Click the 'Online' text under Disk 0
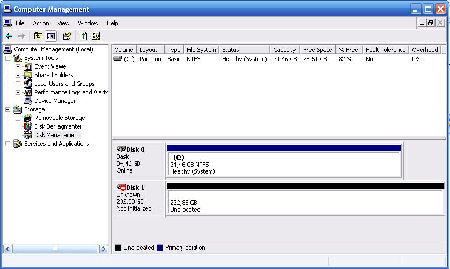 point(124,170)
